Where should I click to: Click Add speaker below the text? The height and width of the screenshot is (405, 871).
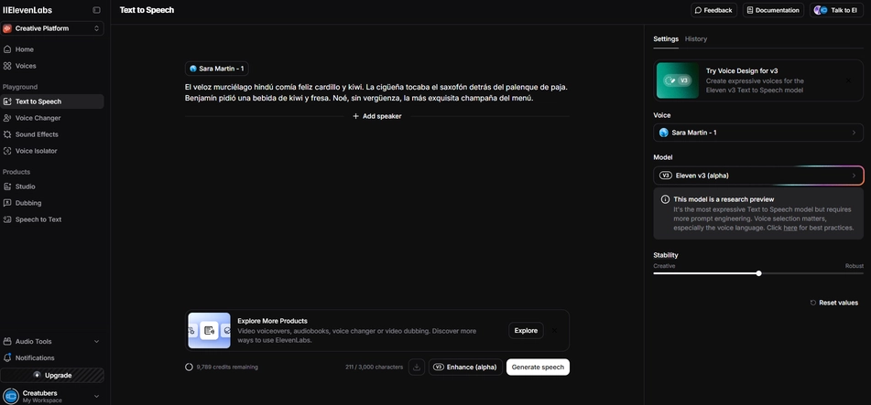click(376, 116)
